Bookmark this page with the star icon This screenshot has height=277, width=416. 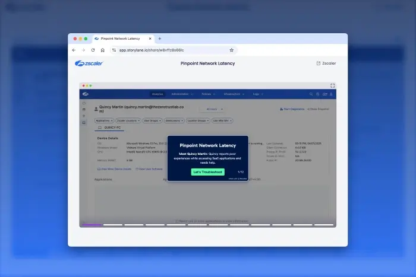[x=231, y=50]
